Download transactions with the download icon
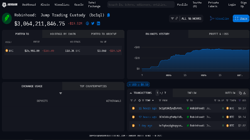The height and width of the screenshot is (140, 250). (x=244, y=93)
